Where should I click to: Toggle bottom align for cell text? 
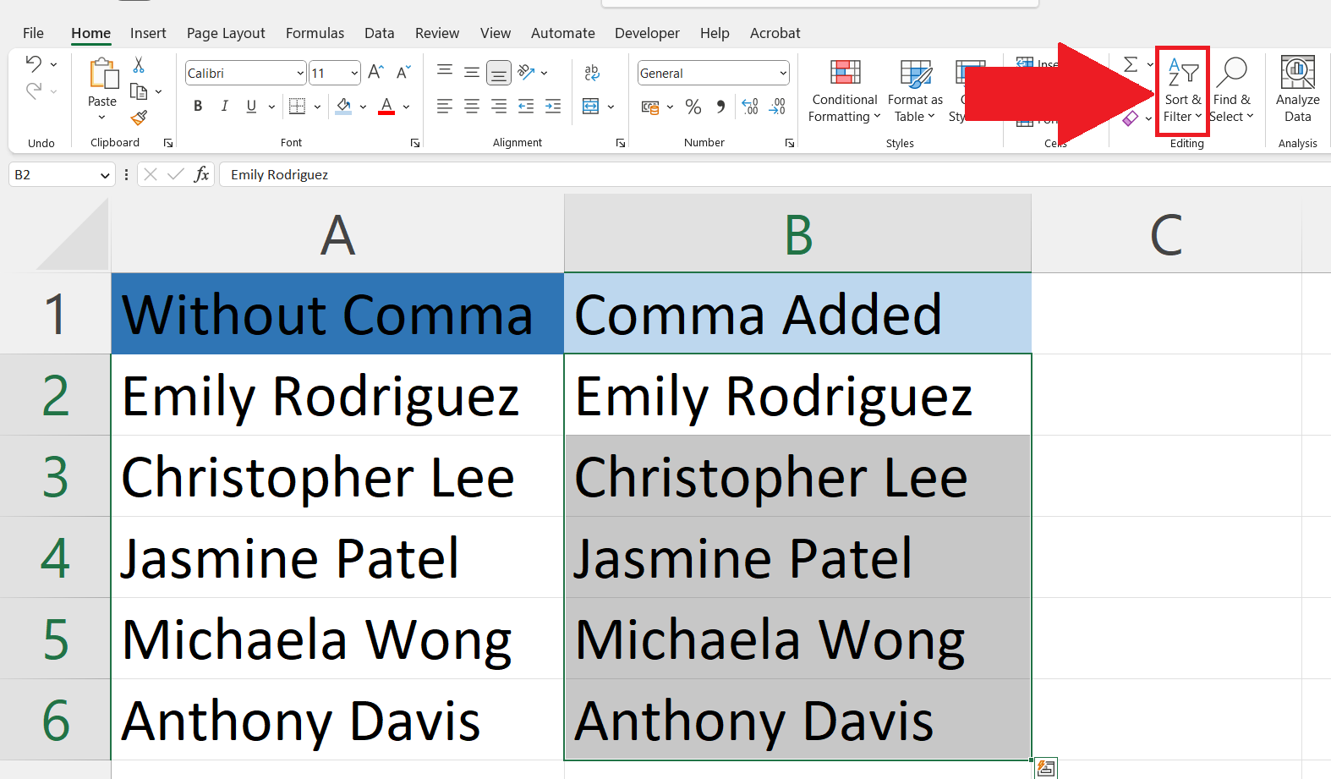(x=499, y=74)
